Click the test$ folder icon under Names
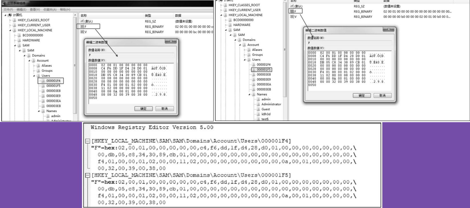Screen dimensions: 470x208 pyautogui.click(x=258, y=119)
